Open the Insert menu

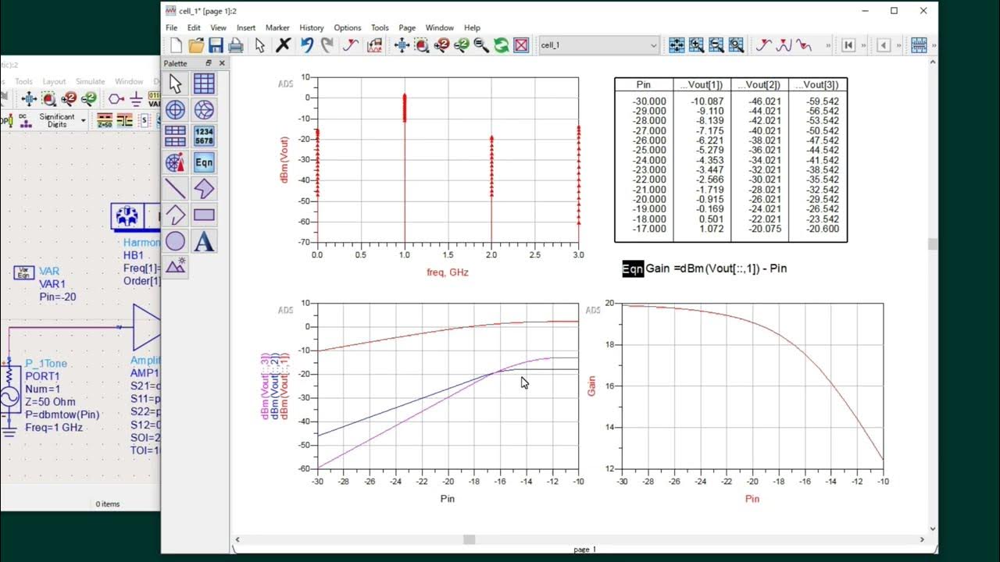pyautogui.click(x=246, y=27)
